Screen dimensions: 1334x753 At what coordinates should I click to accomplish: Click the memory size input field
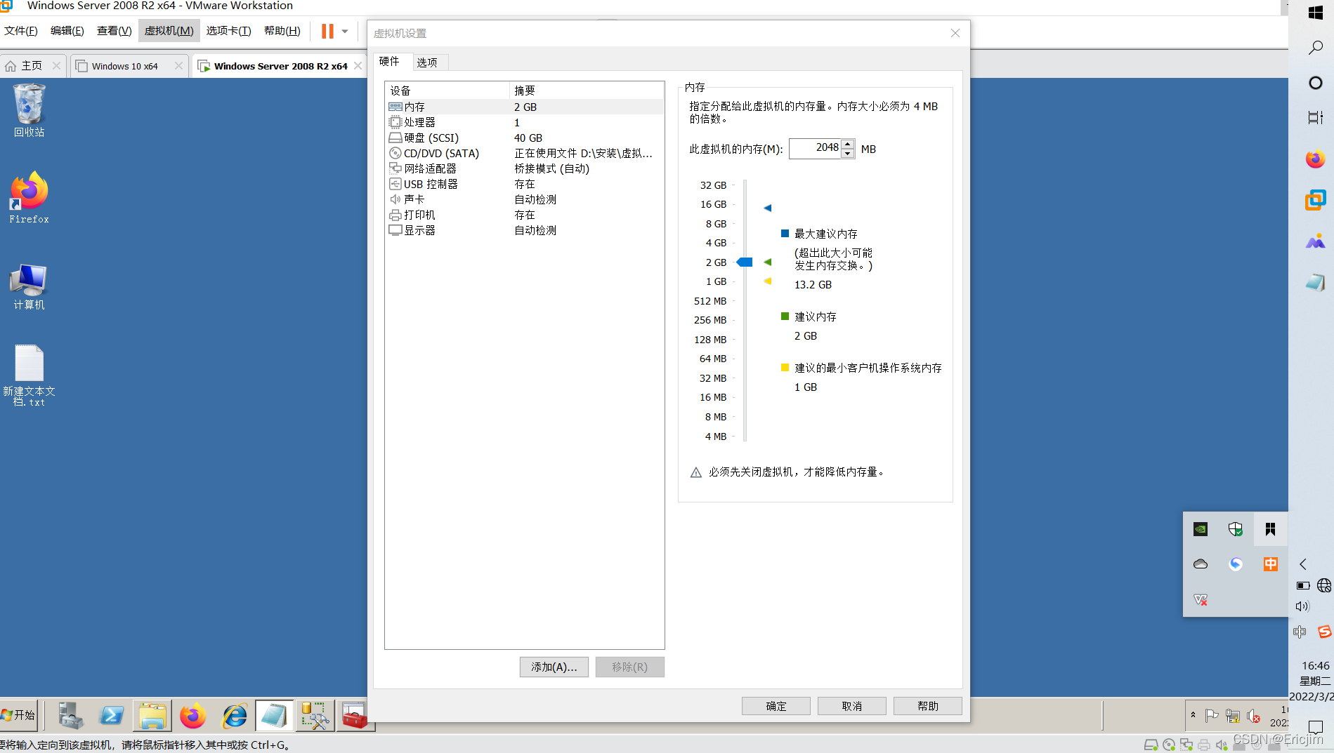tap(815, 148)
